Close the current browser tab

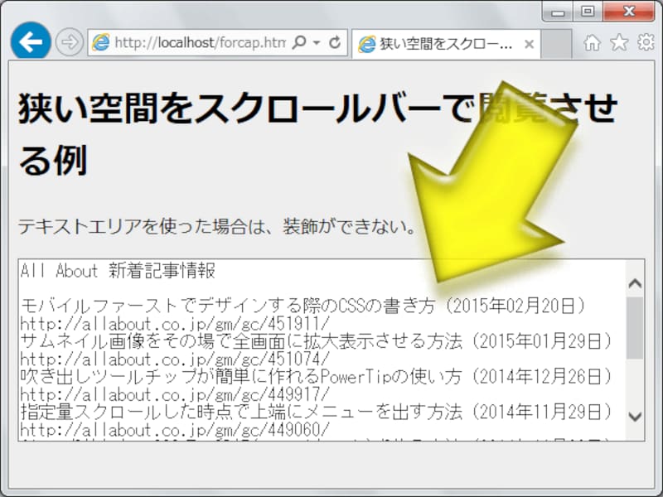[530, 42]
